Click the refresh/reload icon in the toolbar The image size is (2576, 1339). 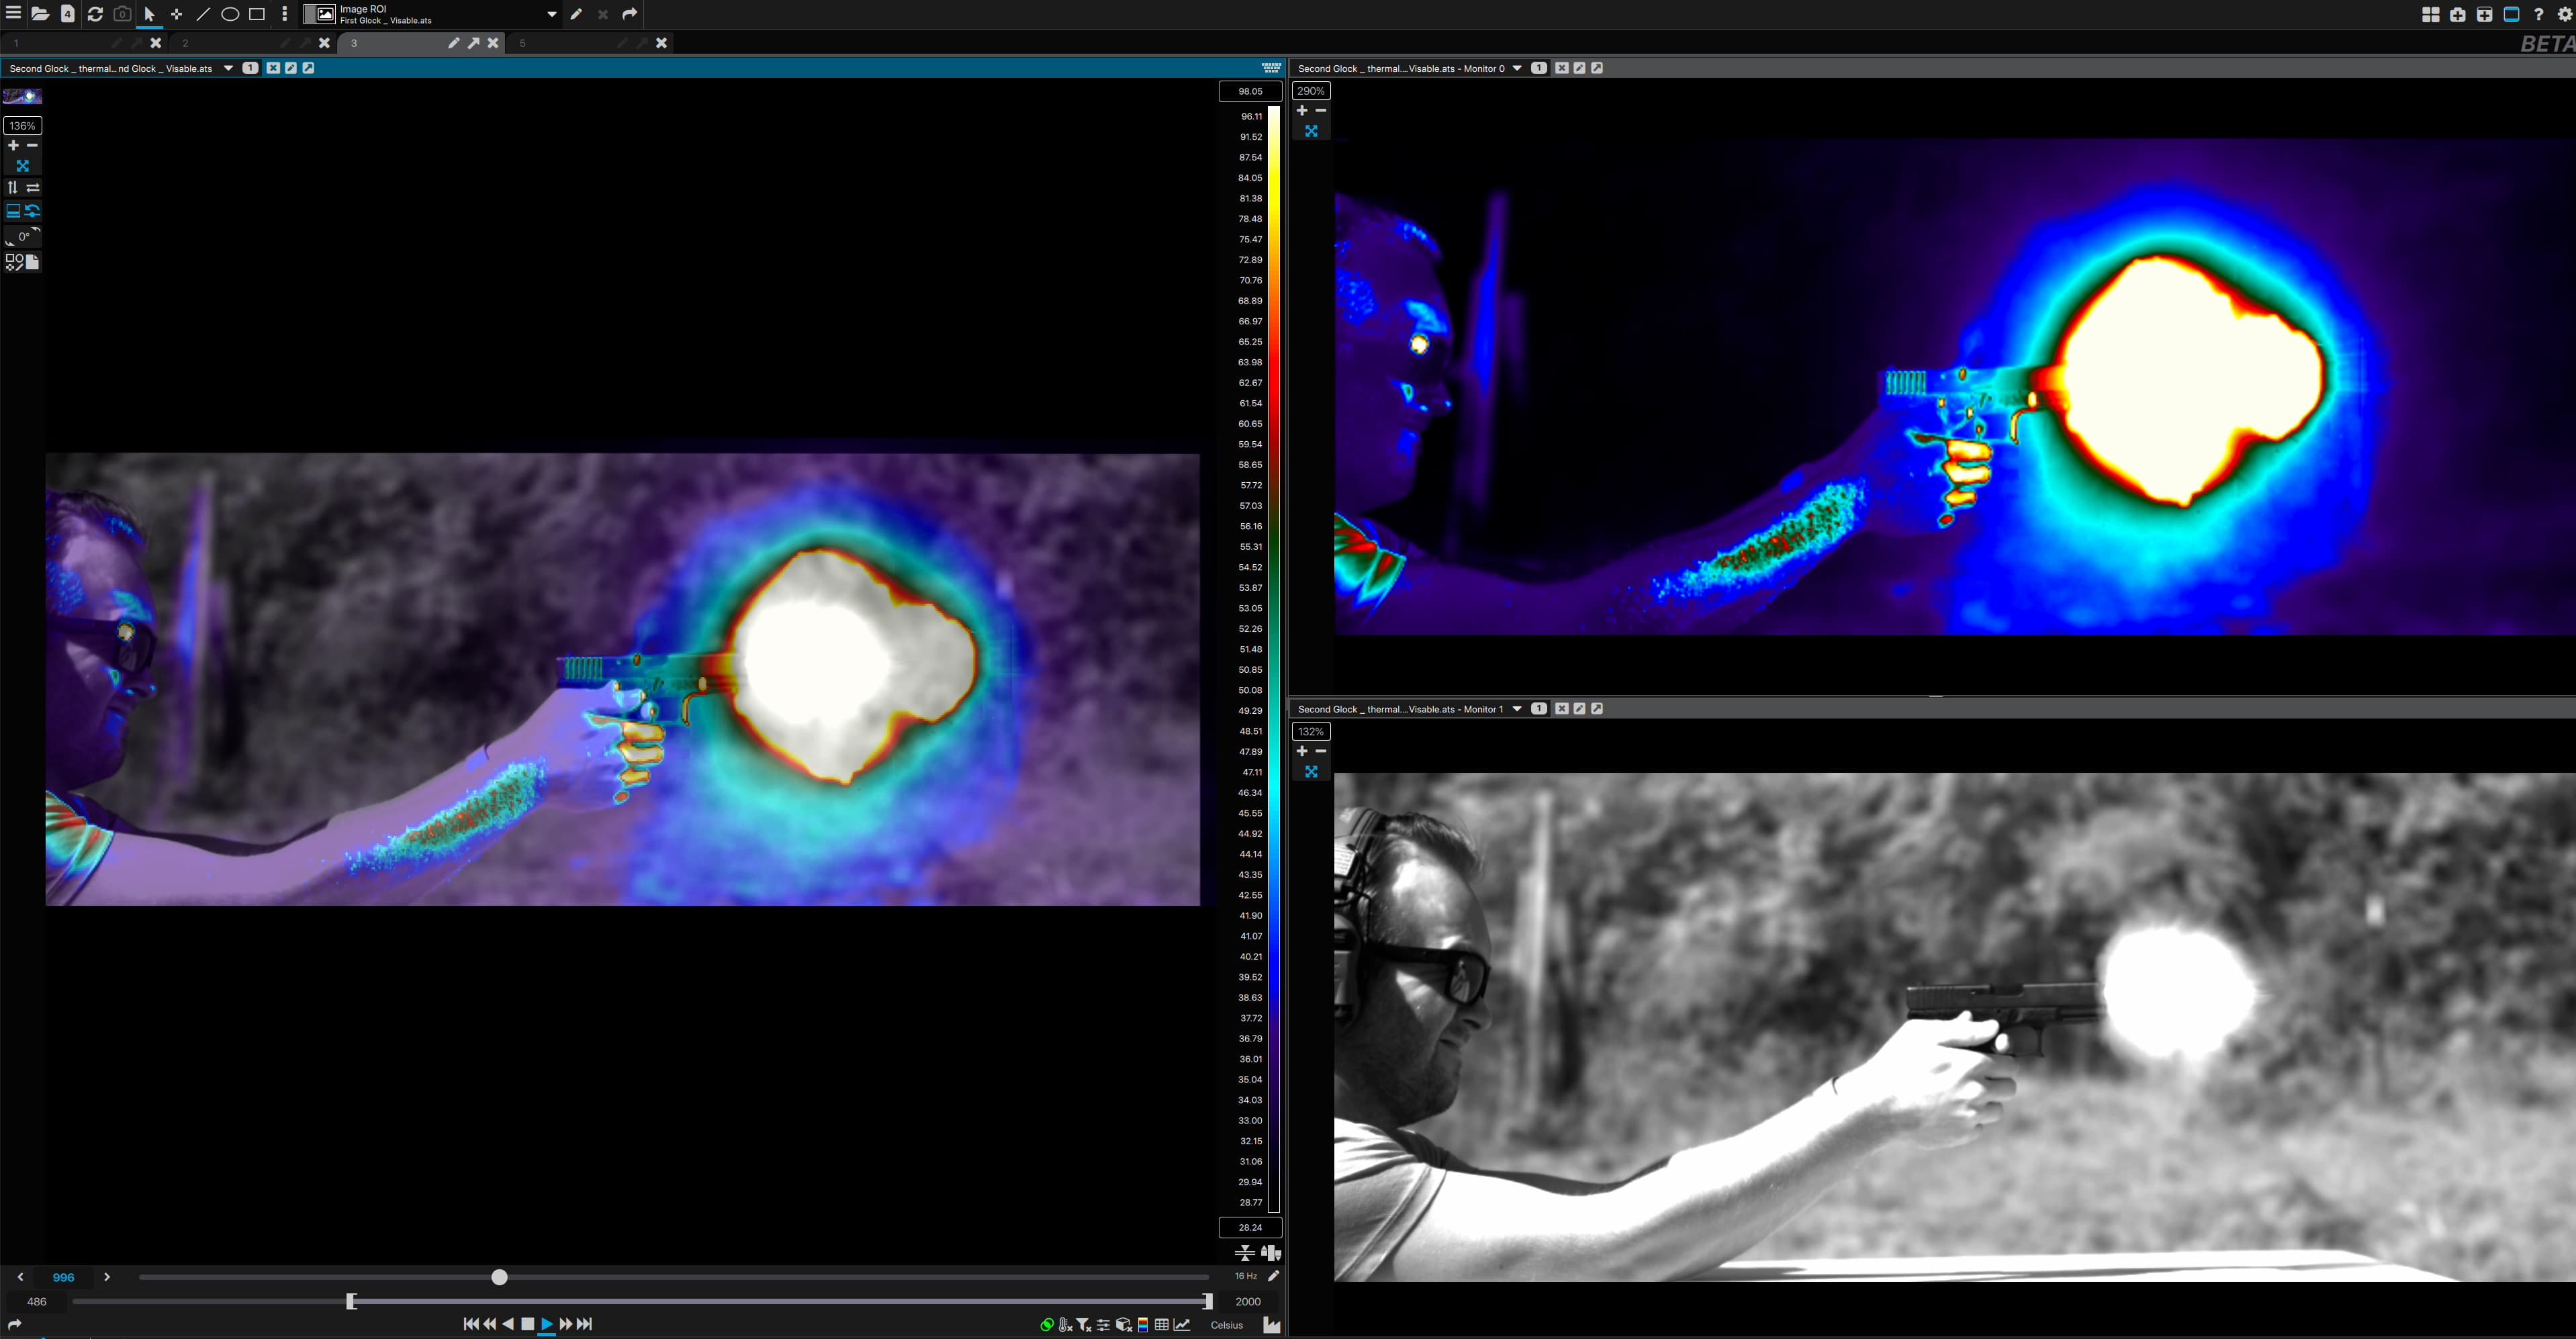[x=95, y=14]
